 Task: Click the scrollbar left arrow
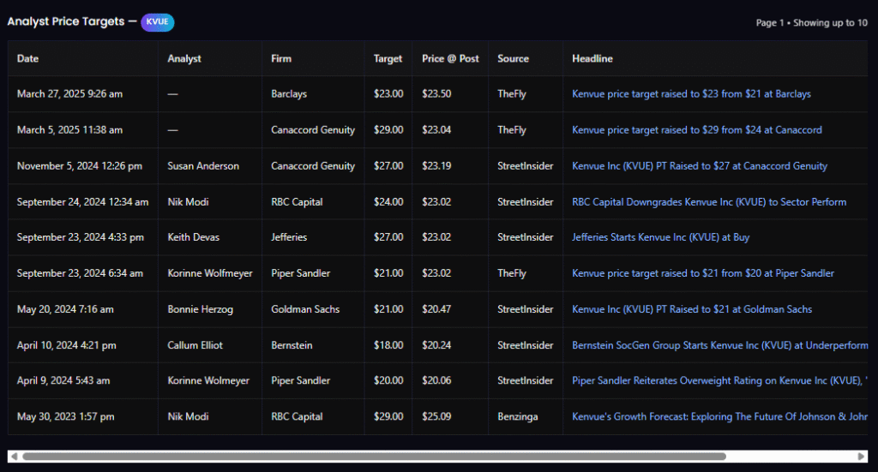pos(14,457)
